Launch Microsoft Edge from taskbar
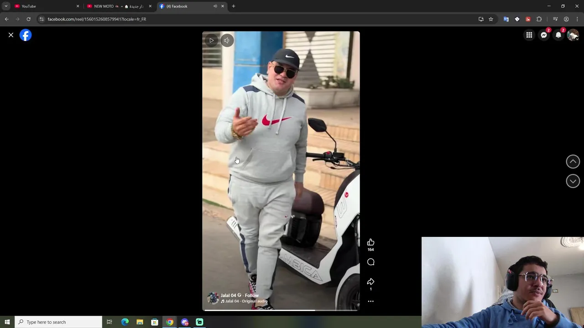This screenshot has width=584, height=328. point(125,322)
